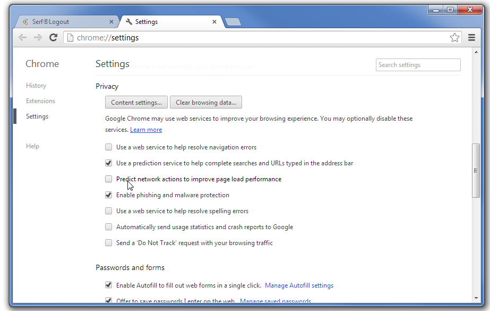Viewport: 490px width, 311px height.
Task: Check automatically send usage statistics box
Action: pyautogui.click(x=108, y=227)
